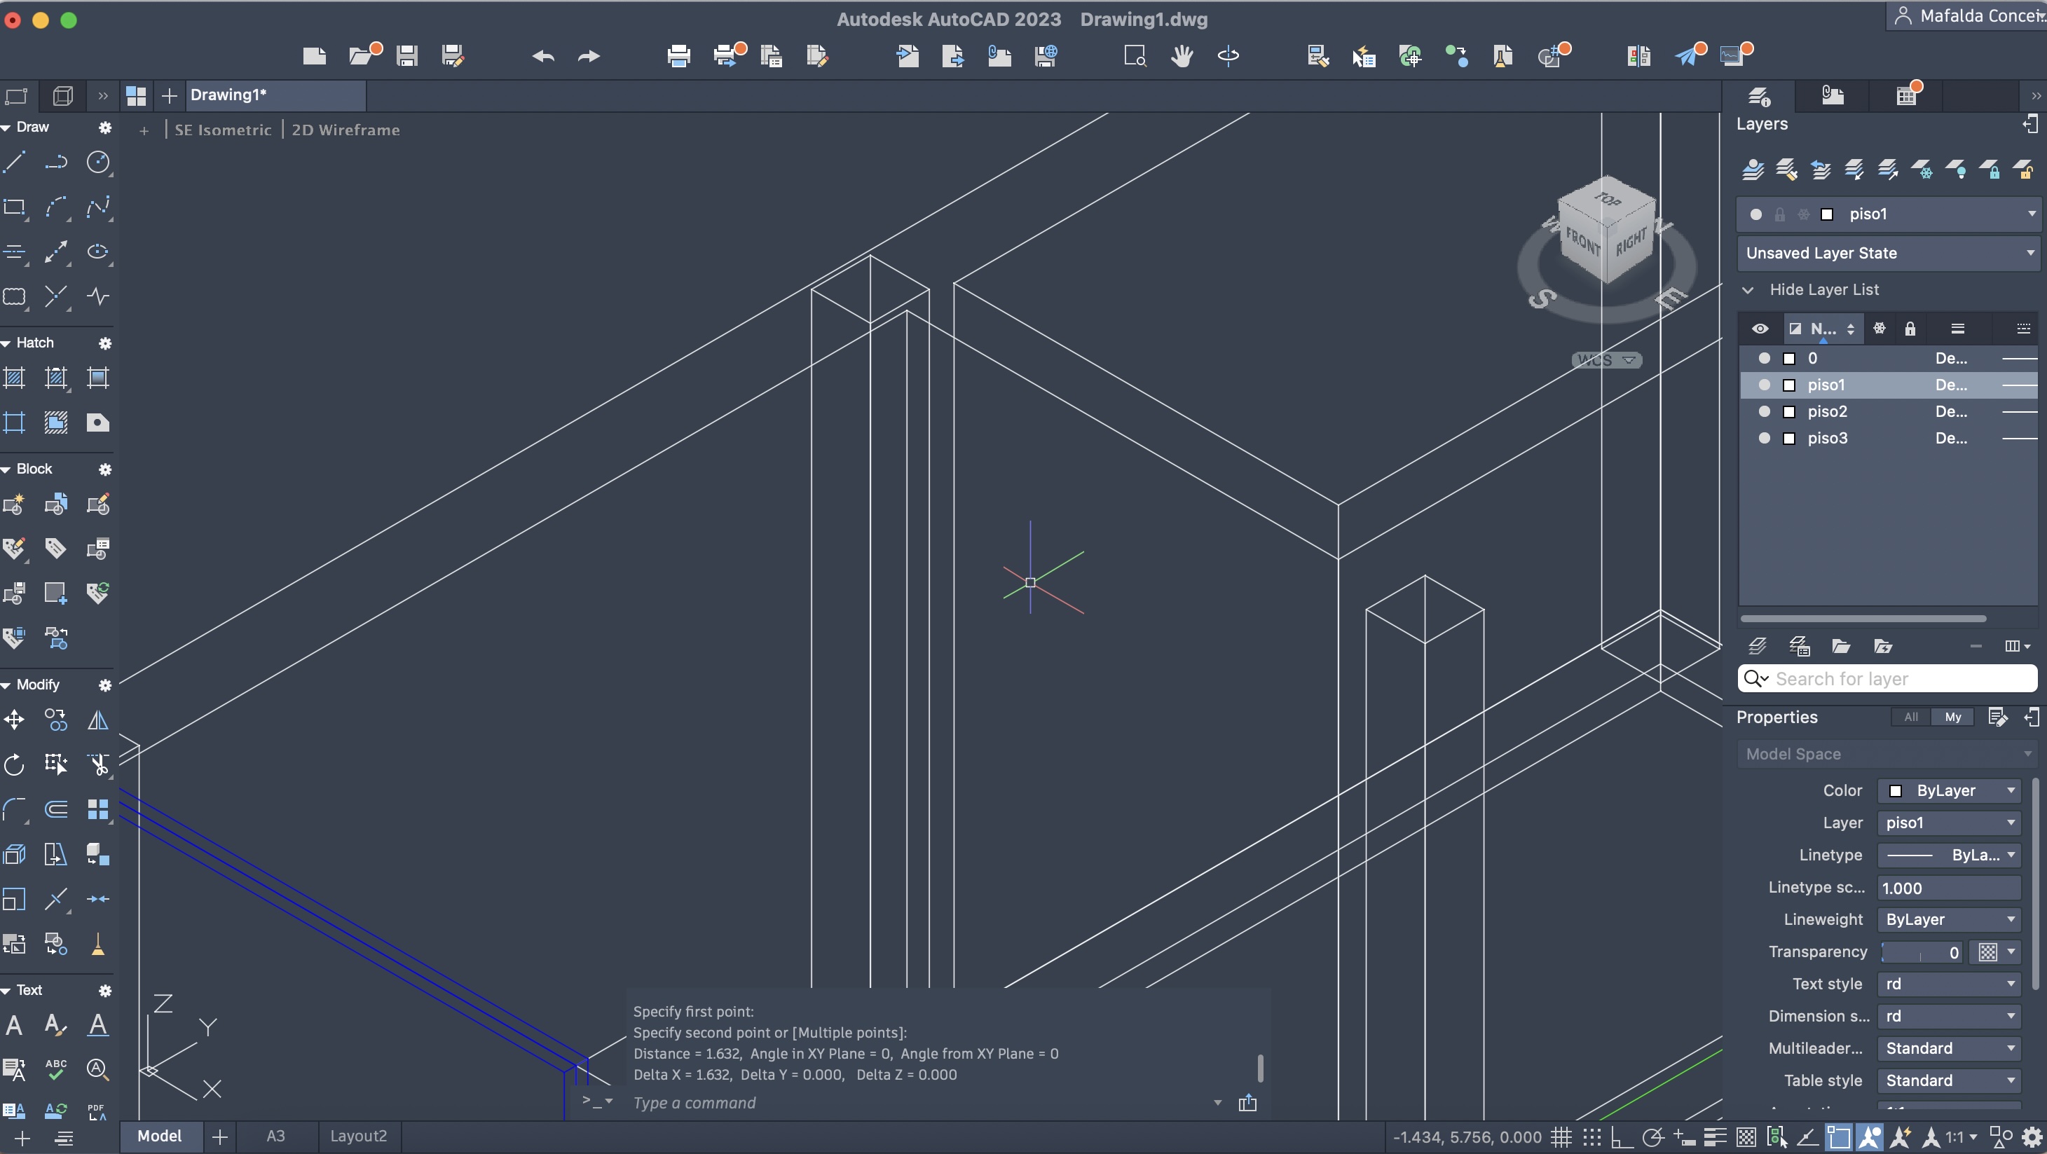Open the Lineweight ByLayer dropdown
2047x1154 pixels.
point(1950,919)
